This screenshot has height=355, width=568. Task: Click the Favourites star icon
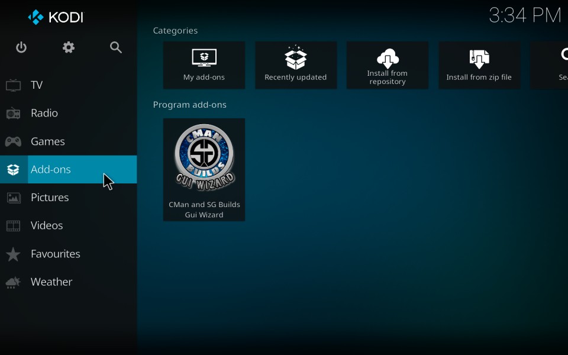14,254
